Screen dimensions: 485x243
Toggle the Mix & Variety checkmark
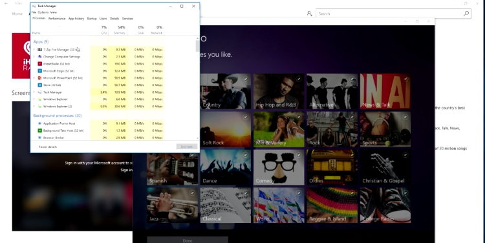(299, 117)
